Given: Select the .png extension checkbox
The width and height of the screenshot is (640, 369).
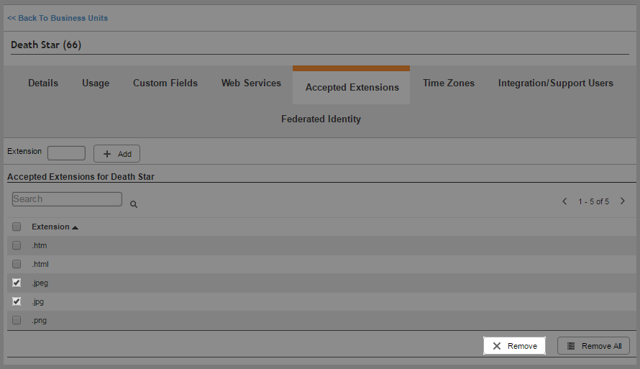Looking at the screenshot, I should tap(17, 320).
